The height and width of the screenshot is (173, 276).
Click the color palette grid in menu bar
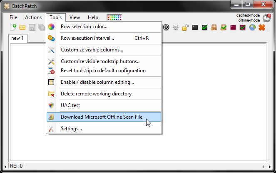[114, 17]
